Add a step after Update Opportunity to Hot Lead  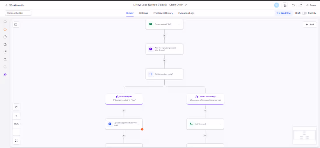pos(124,136)
